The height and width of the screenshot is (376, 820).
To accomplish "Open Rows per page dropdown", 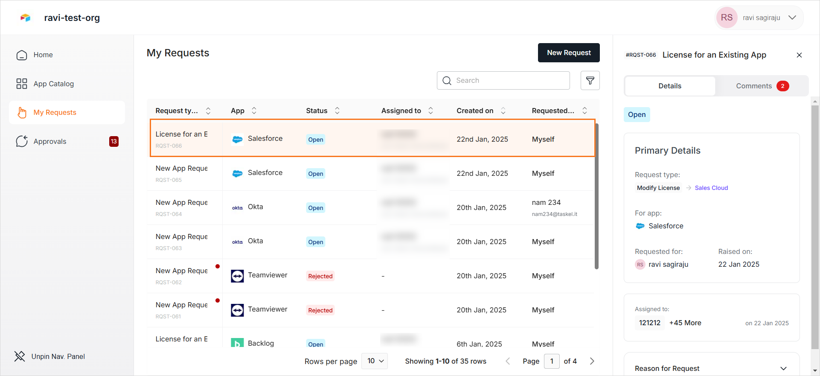I will tap(375, 361).
